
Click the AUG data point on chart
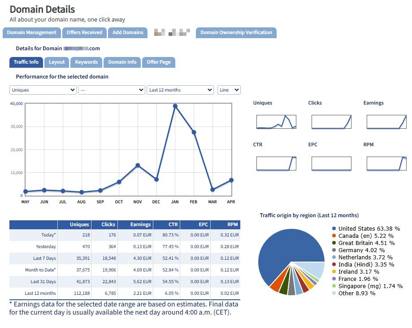click(x=82, y=192)
